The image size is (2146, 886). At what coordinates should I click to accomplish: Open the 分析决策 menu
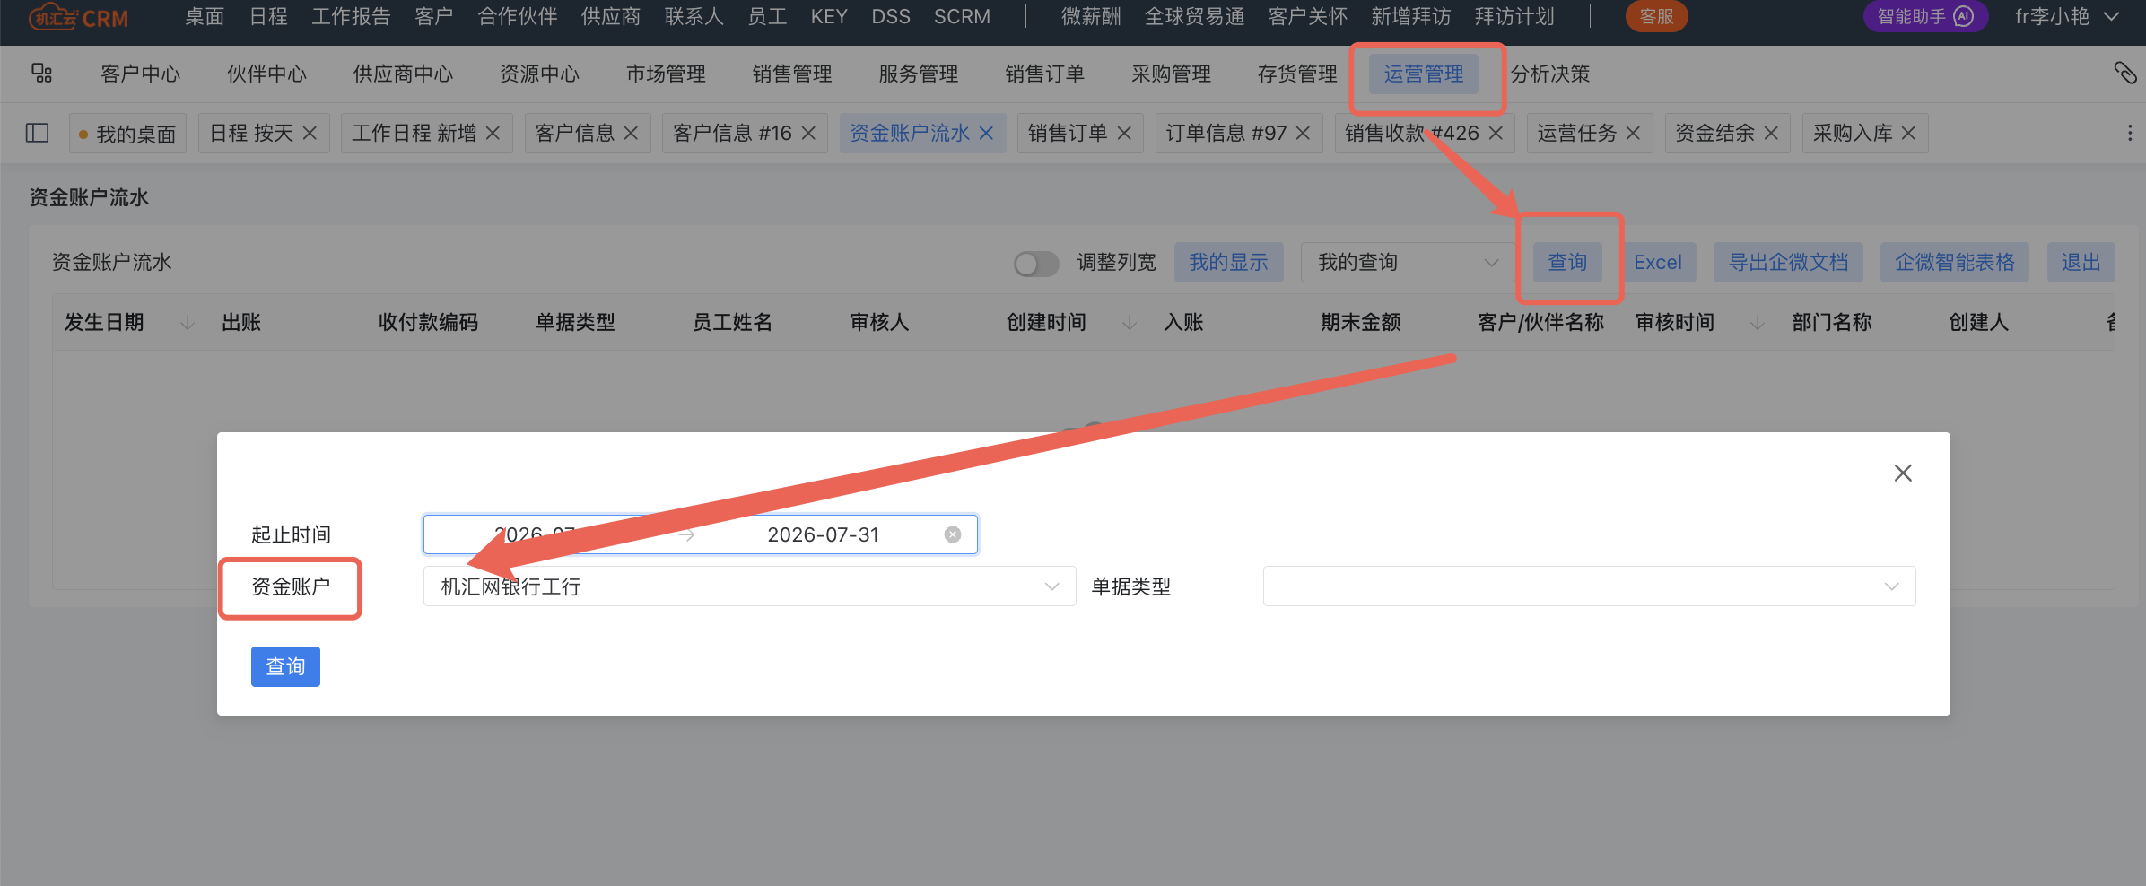(x=1549, y=74)
